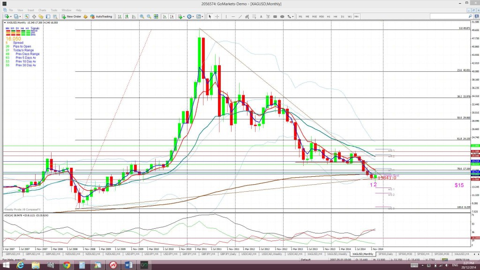Image resolution: width=480 pixels, height=270 pixels.
Task: Open the arrows objects dropdown
Action: point(291,16)
